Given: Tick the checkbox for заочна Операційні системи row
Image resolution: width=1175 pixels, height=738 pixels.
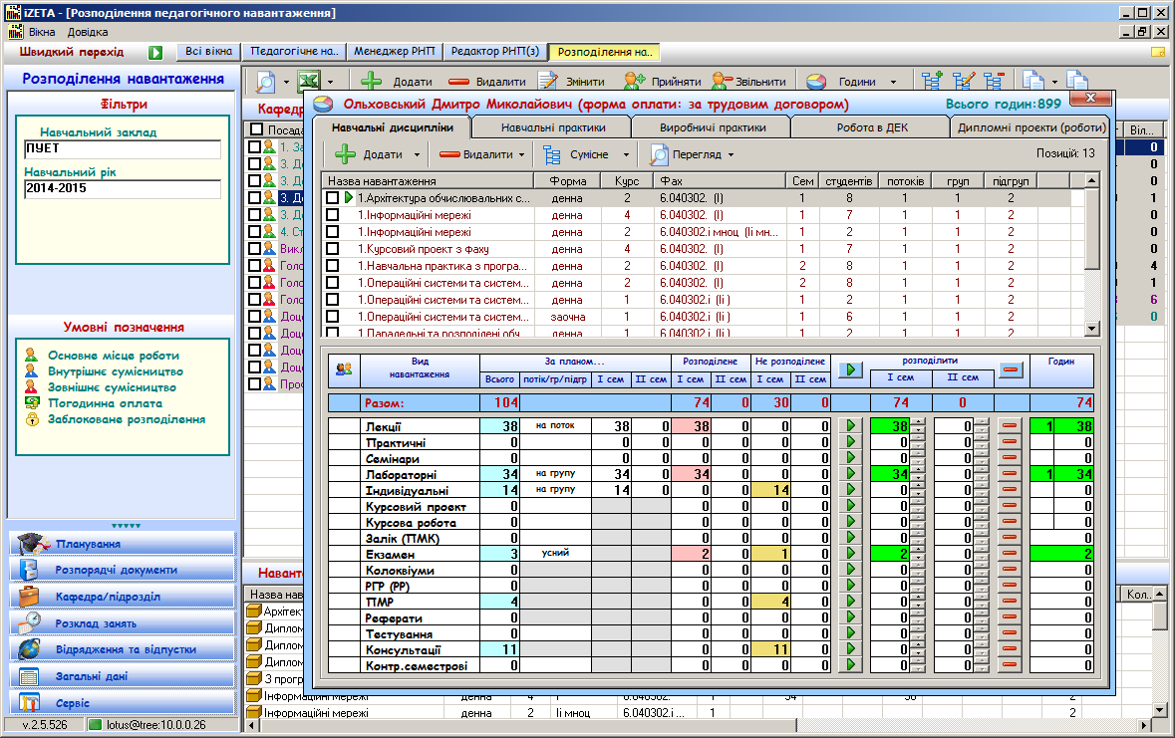Looking at the screenshot, I should (332, 316).
